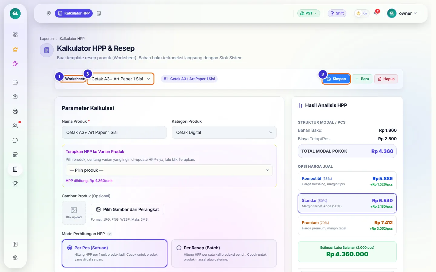Click the Baru button
The image size is (436, 272).
[x=362, y=79]
